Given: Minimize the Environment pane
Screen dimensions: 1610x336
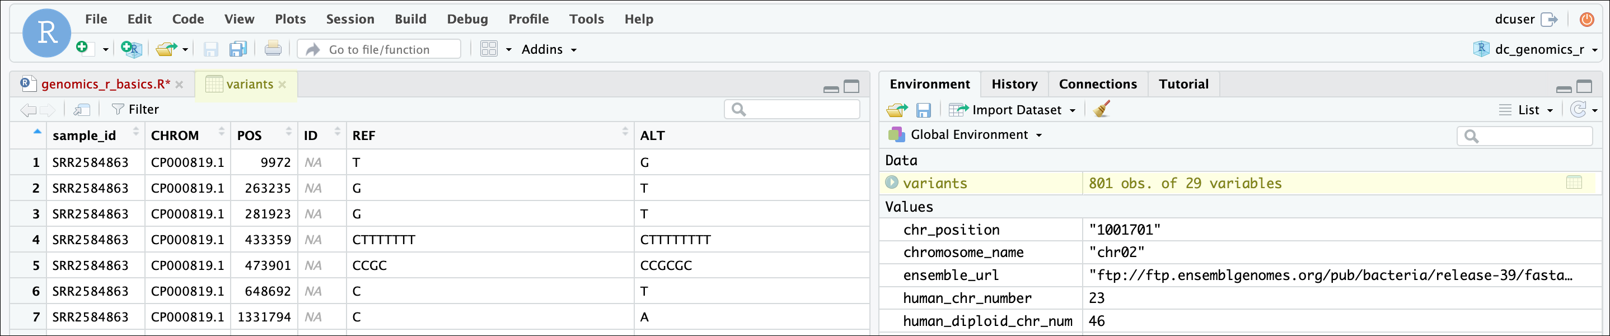Looking at the screenshot, I should point(1564,89).
